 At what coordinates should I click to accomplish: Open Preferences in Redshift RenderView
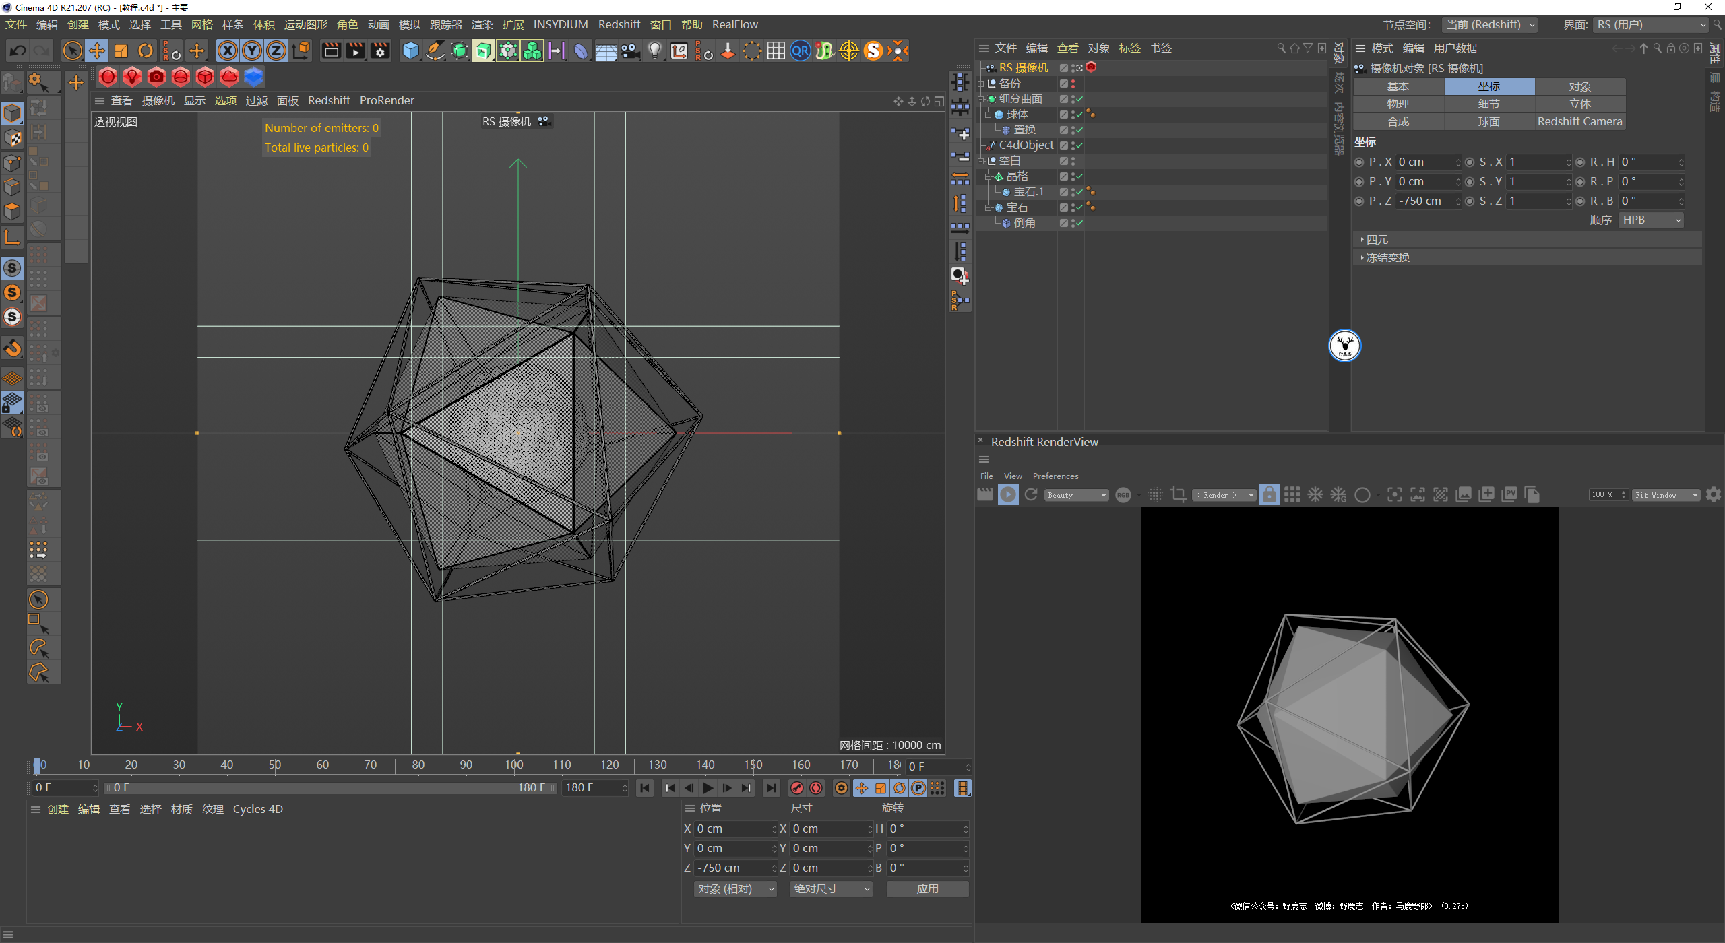pos(1055,476)
